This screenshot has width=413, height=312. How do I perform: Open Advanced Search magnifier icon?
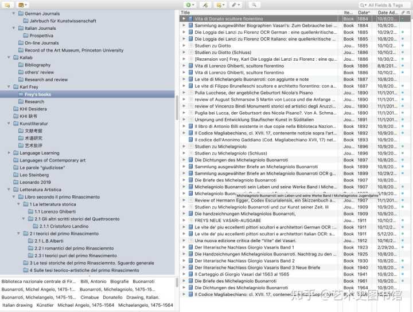click(x=254, y=5)
